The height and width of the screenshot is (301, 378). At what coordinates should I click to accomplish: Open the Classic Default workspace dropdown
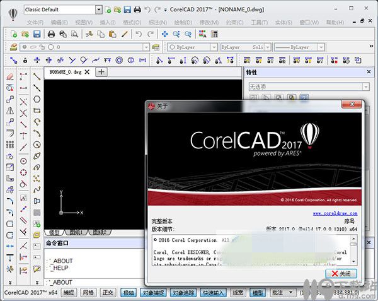(x=99, y=9)
